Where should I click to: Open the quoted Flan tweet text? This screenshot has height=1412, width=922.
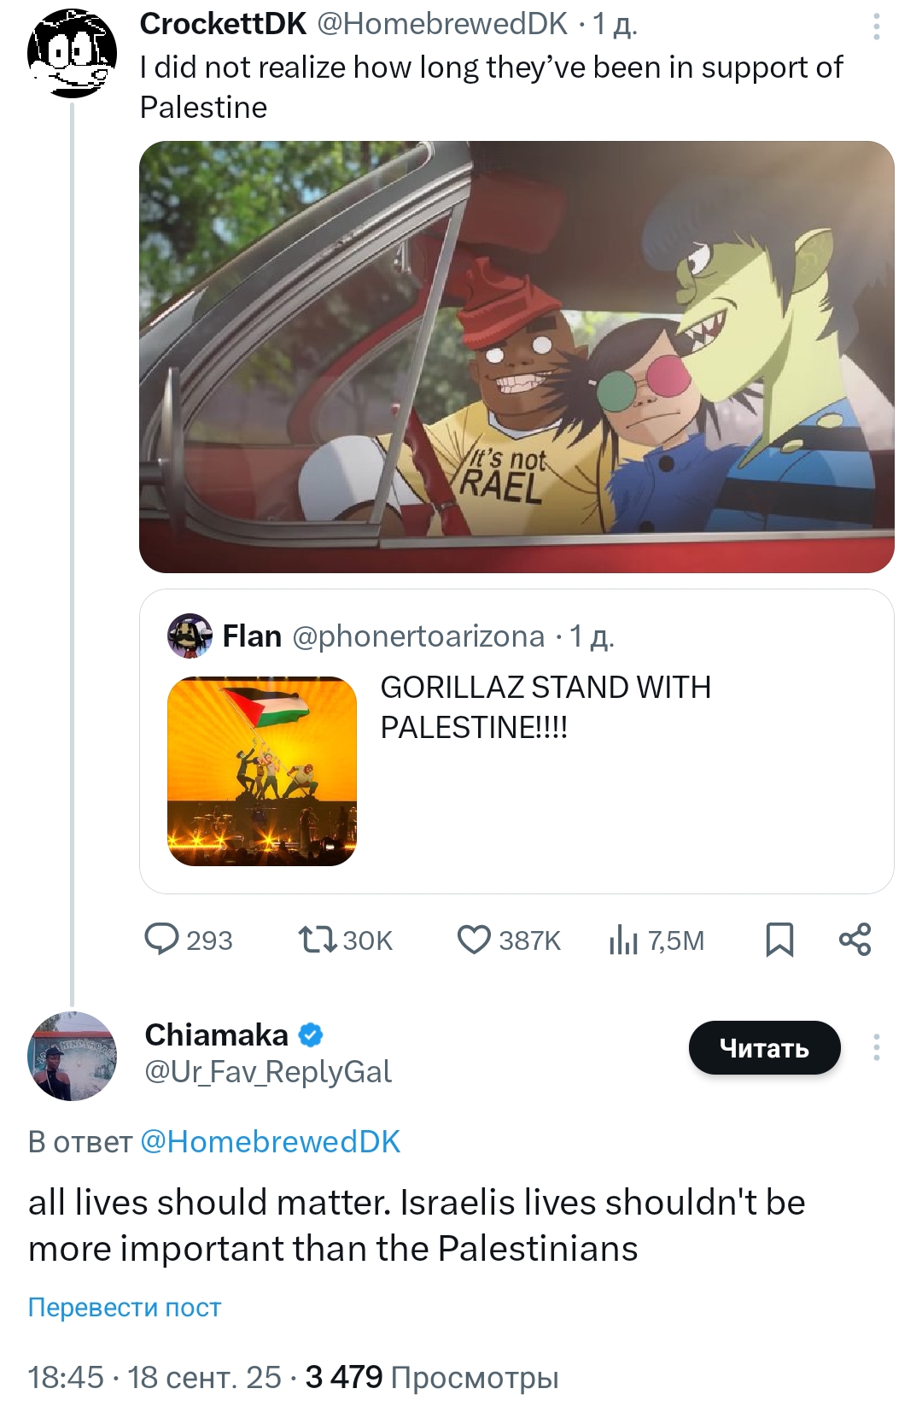coord(545,707)
